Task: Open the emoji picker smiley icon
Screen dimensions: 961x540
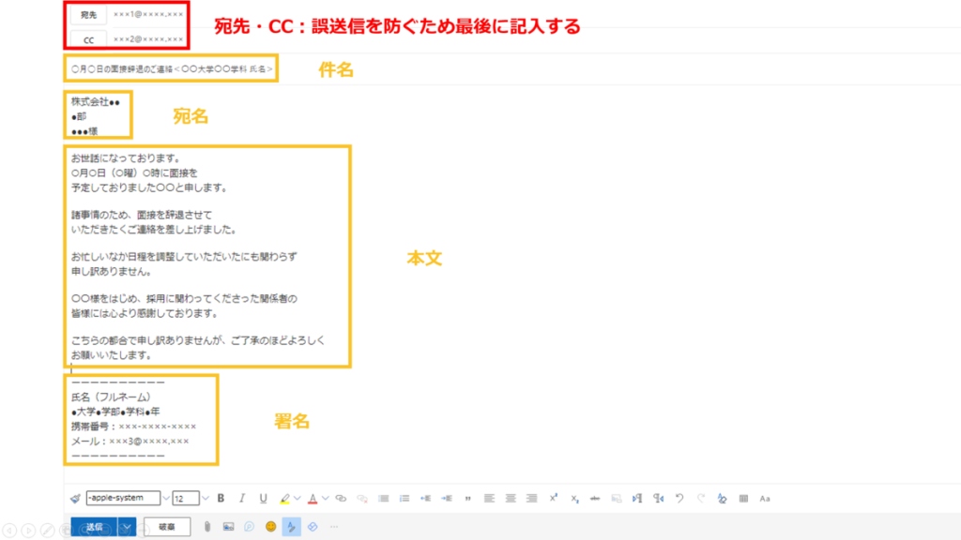Action: (271, 527)
